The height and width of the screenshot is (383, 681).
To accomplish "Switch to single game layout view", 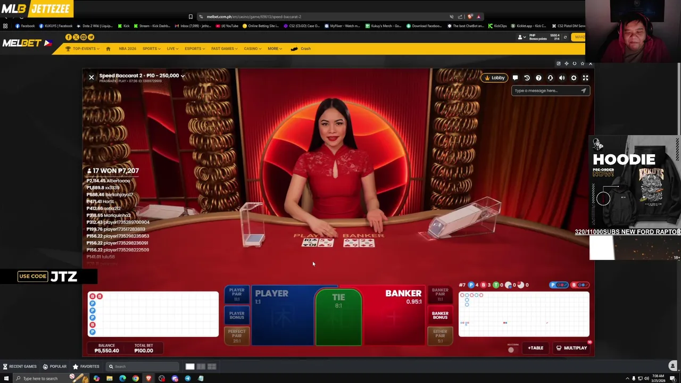I will pos(190,367).
